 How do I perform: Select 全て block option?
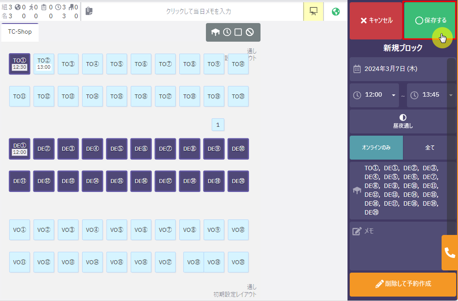(x=430, y=148)
